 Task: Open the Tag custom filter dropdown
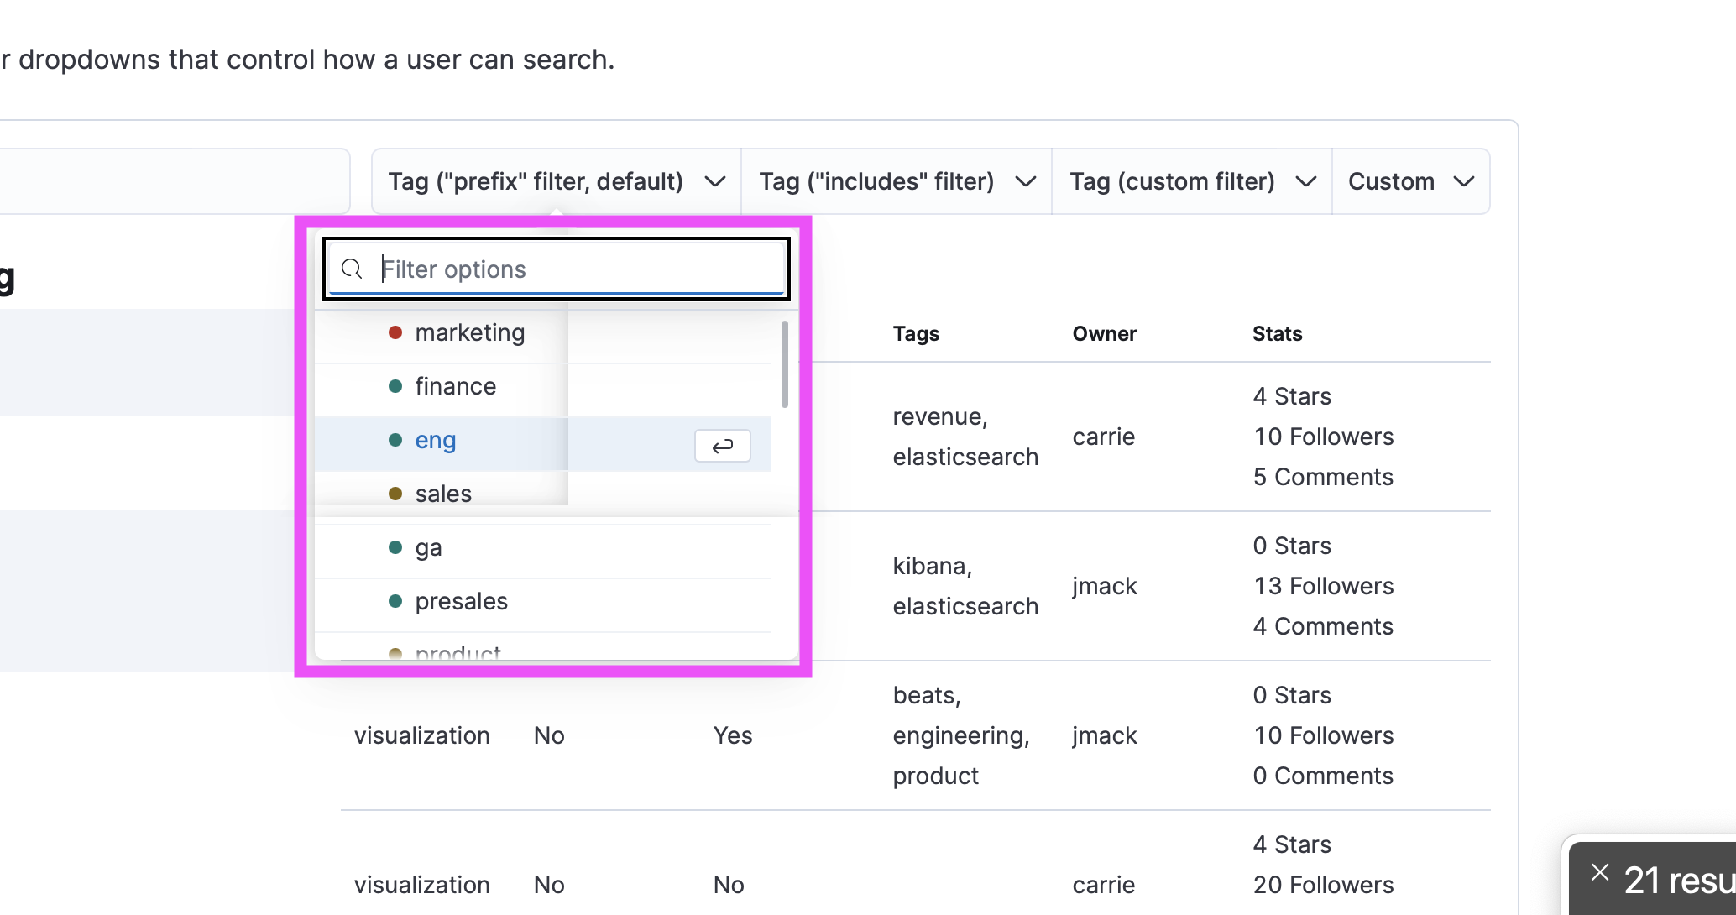1191,181
